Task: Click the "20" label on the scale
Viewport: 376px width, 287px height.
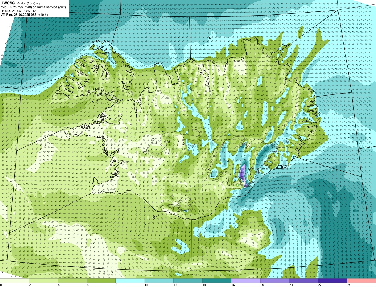Action: pos(291,285)
